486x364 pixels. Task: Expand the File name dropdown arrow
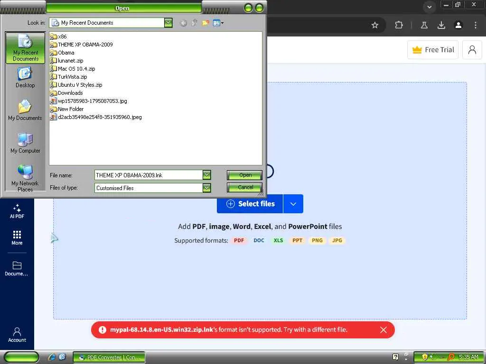(x=207, y=175)
